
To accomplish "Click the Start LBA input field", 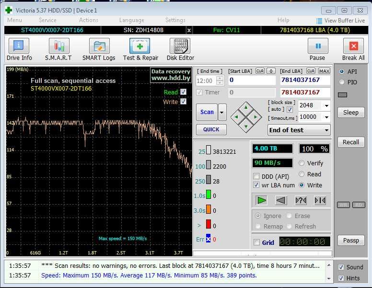I will pyautogui.click(x=252, y=80).
